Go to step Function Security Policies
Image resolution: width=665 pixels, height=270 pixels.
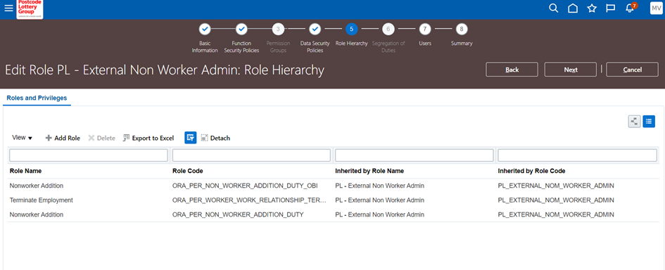tap(241, 30)
